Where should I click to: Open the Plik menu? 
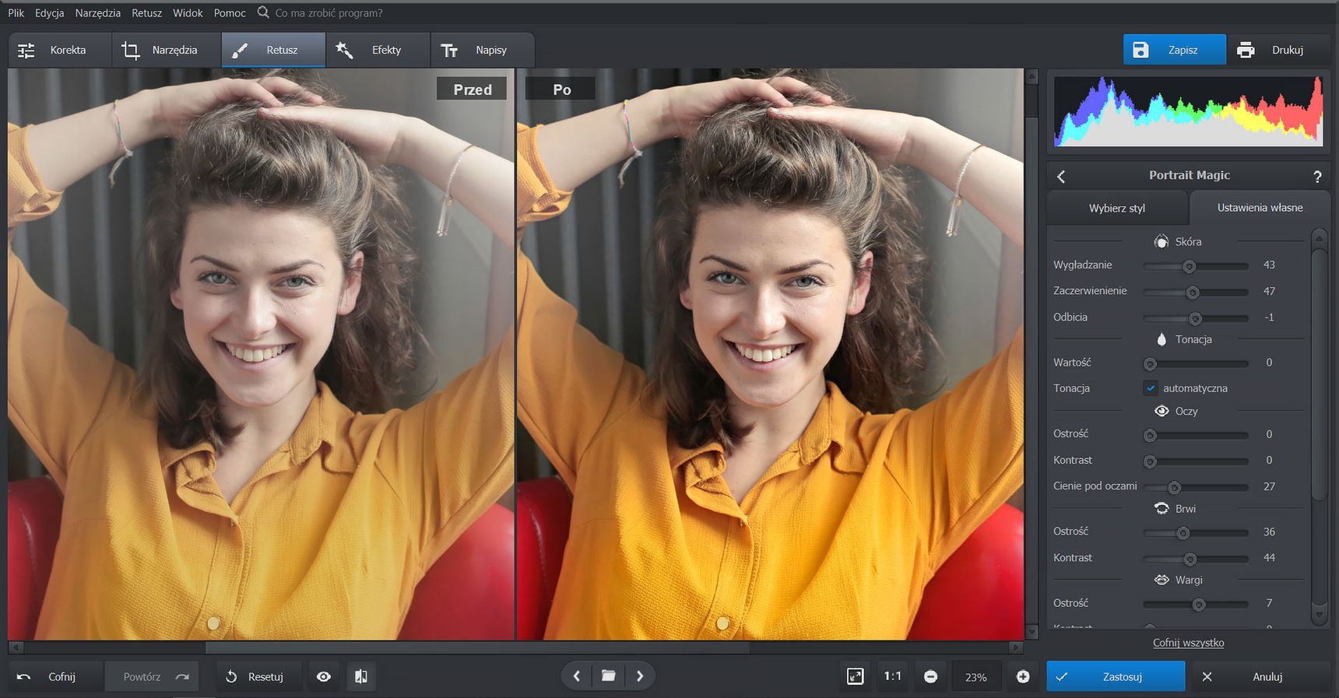16,13
